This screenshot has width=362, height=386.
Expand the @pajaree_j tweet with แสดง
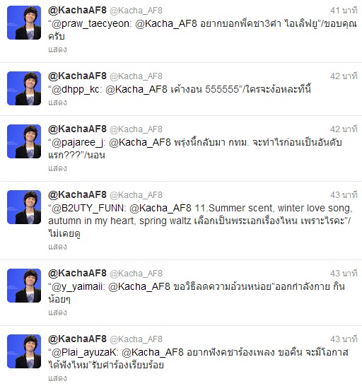pos(57,168)
